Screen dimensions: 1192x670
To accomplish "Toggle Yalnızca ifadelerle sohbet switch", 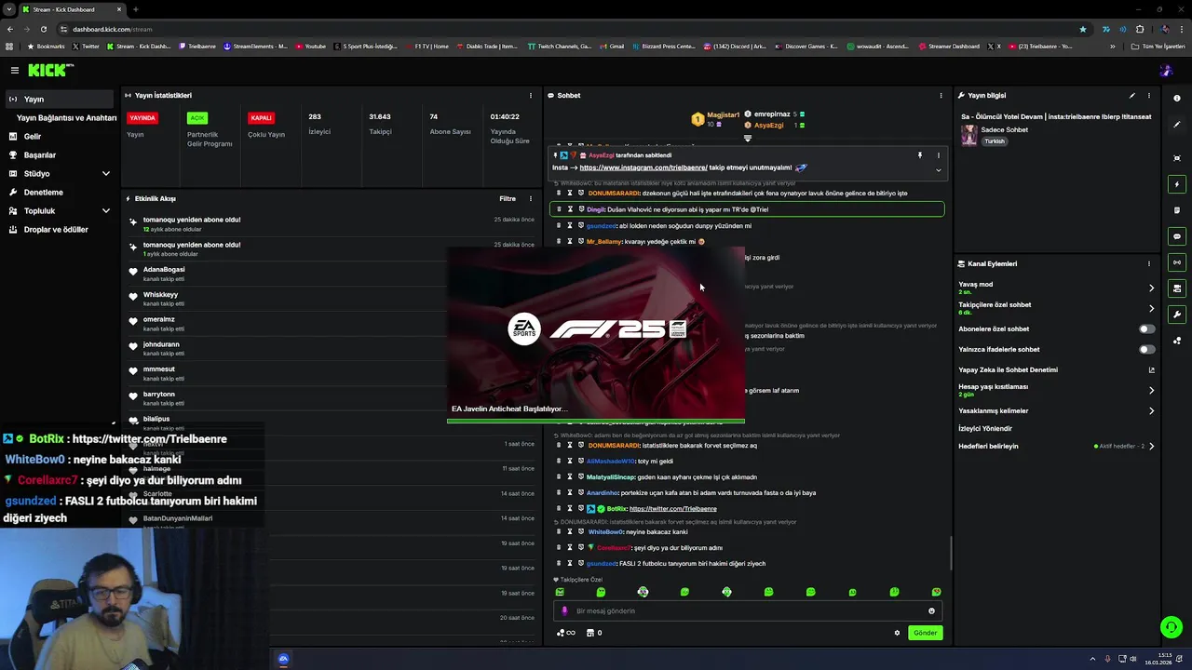I will 1146,349.
